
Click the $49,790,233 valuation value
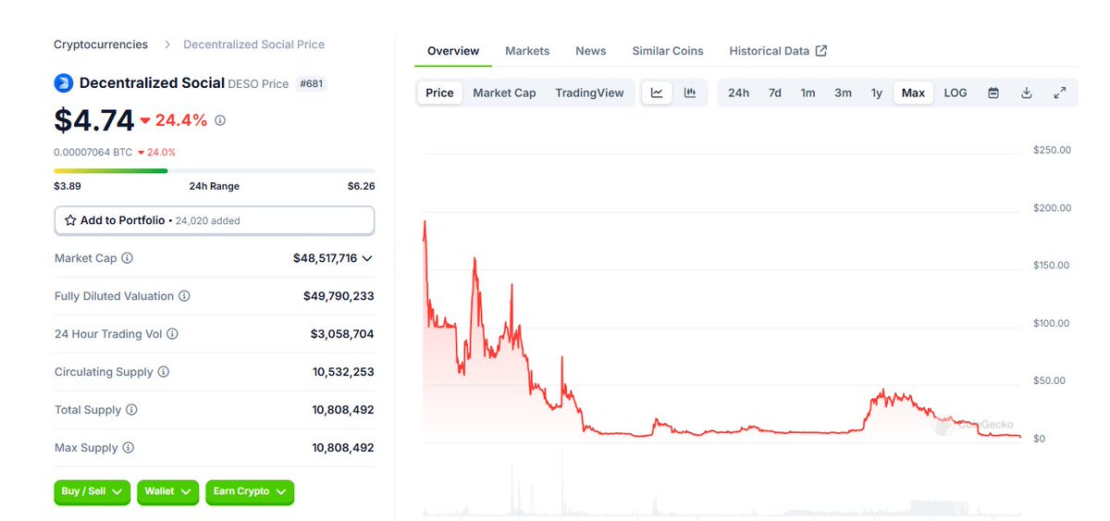339,296
